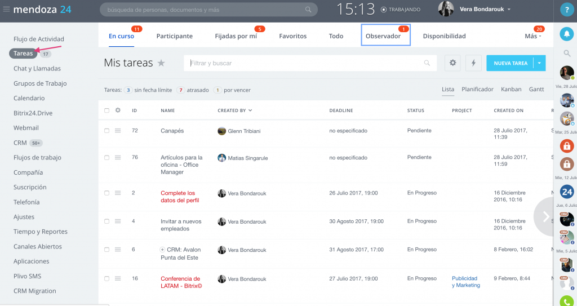Click the top search box for people and documents

[208, 10]
